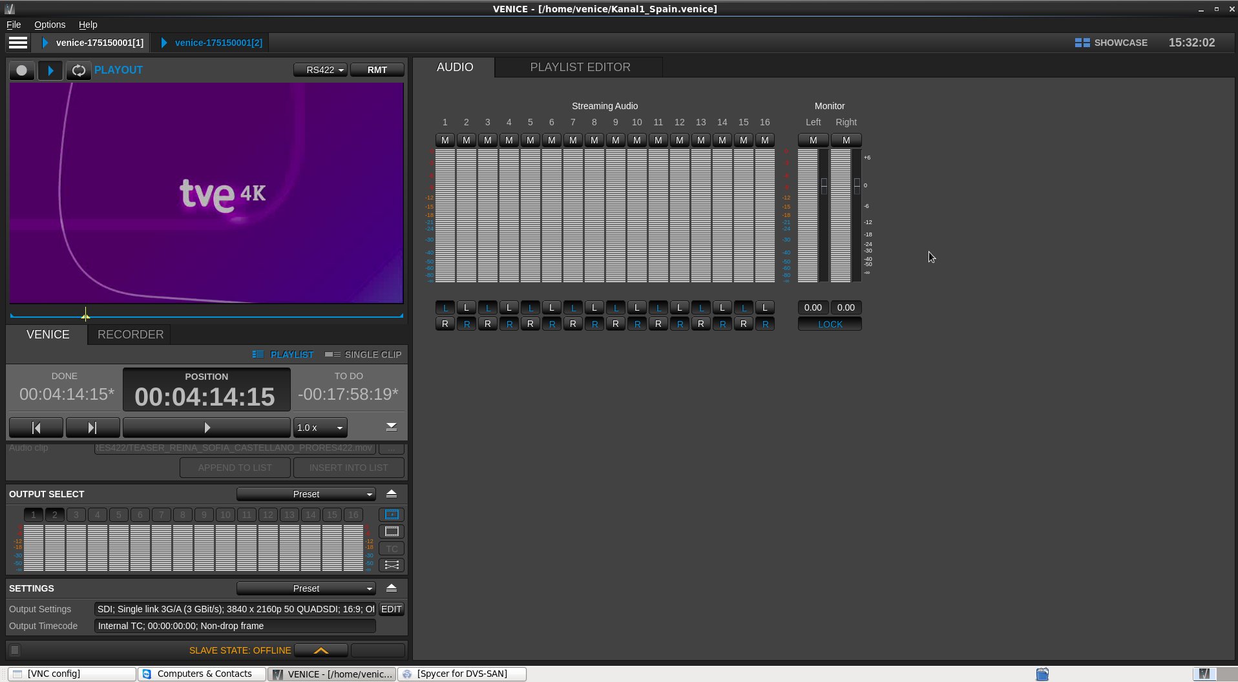The width and height of the screenshot is (1238, 682).
Task: Click APPEND TO LIST button
Action: pyautogui.click(x=235, y=468)
